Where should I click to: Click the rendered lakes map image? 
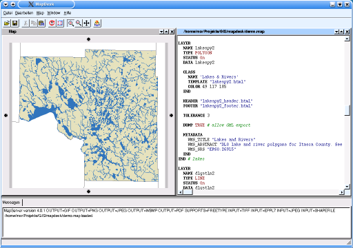88,115
